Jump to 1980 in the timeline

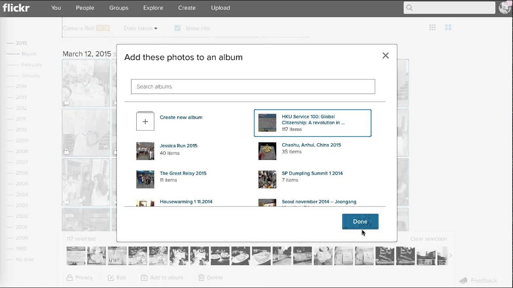point(21,248)
